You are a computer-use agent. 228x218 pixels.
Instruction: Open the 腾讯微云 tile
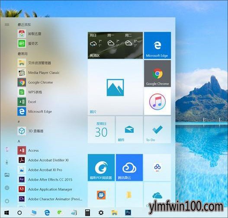[x=129, y=167]
